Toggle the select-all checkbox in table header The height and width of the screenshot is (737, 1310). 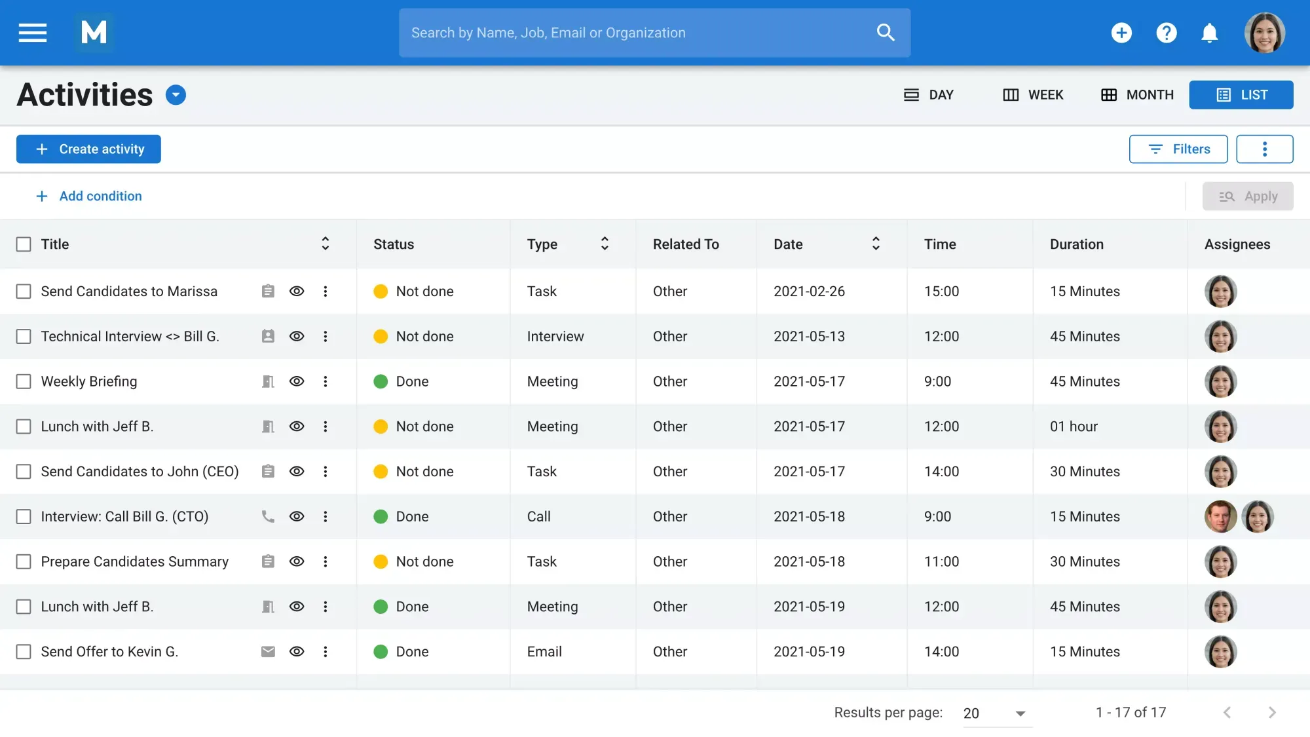[24, 244]
